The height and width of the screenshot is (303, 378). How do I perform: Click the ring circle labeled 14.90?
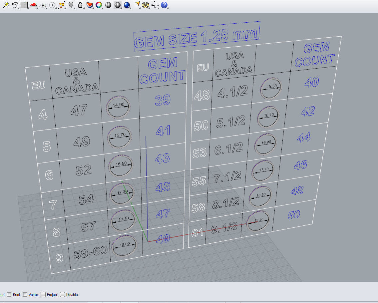118,107
